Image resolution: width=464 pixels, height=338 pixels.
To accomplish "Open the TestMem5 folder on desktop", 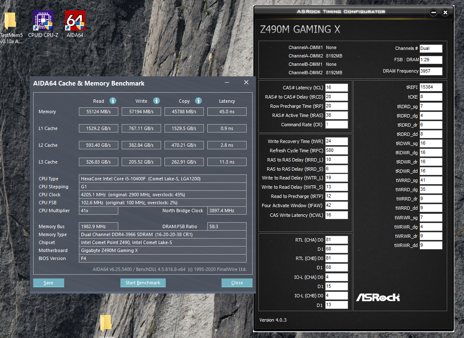I will [10, 28].
